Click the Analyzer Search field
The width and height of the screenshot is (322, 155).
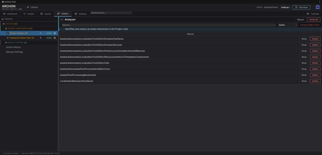tap(169, 25)
